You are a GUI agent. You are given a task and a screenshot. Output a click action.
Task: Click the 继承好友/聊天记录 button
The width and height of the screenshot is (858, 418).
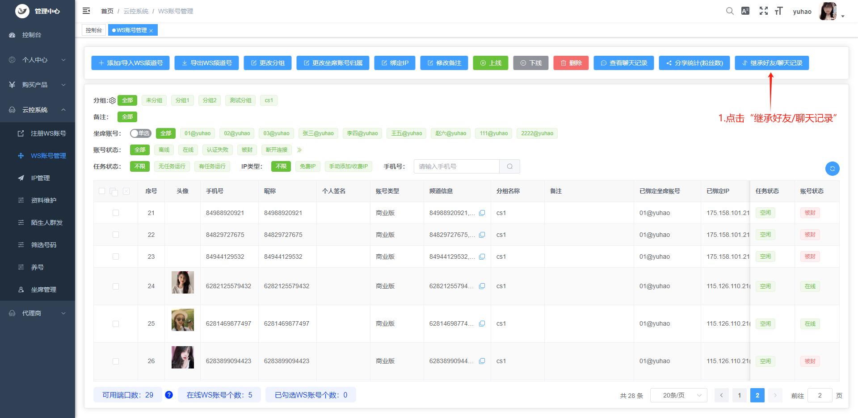(771, 63)
